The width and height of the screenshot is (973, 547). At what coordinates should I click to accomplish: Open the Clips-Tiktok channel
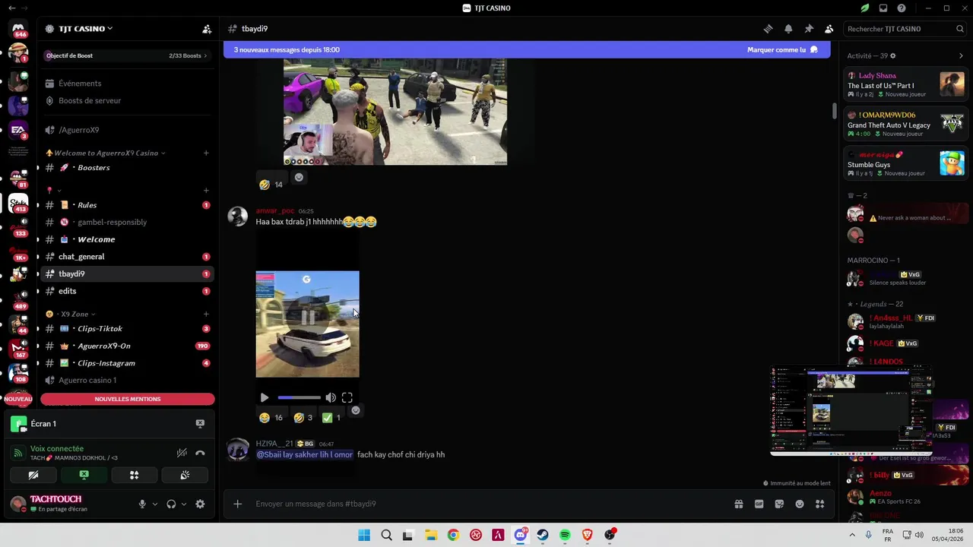[x=127, y=329]
